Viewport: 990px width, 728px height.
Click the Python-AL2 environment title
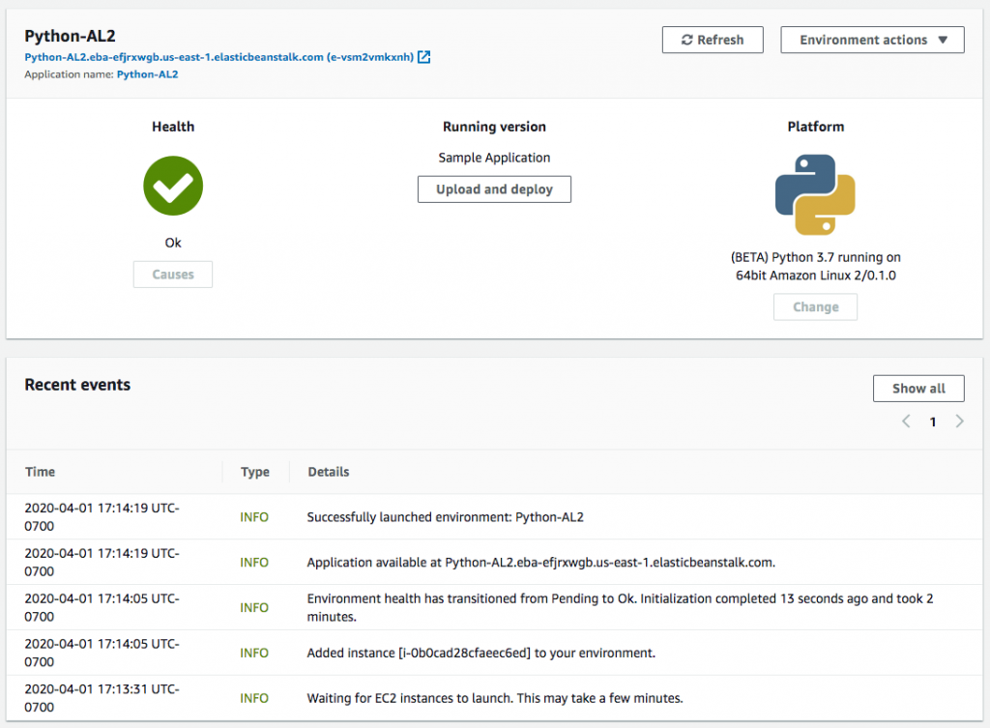click(70, 36)
